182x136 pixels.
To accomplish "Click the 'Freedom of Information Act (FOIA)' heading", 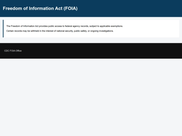I will click(x=40, y=8).
